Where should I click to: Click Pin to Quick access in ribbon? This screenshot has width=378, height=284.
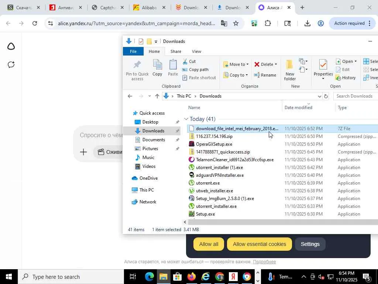[137, 70]
